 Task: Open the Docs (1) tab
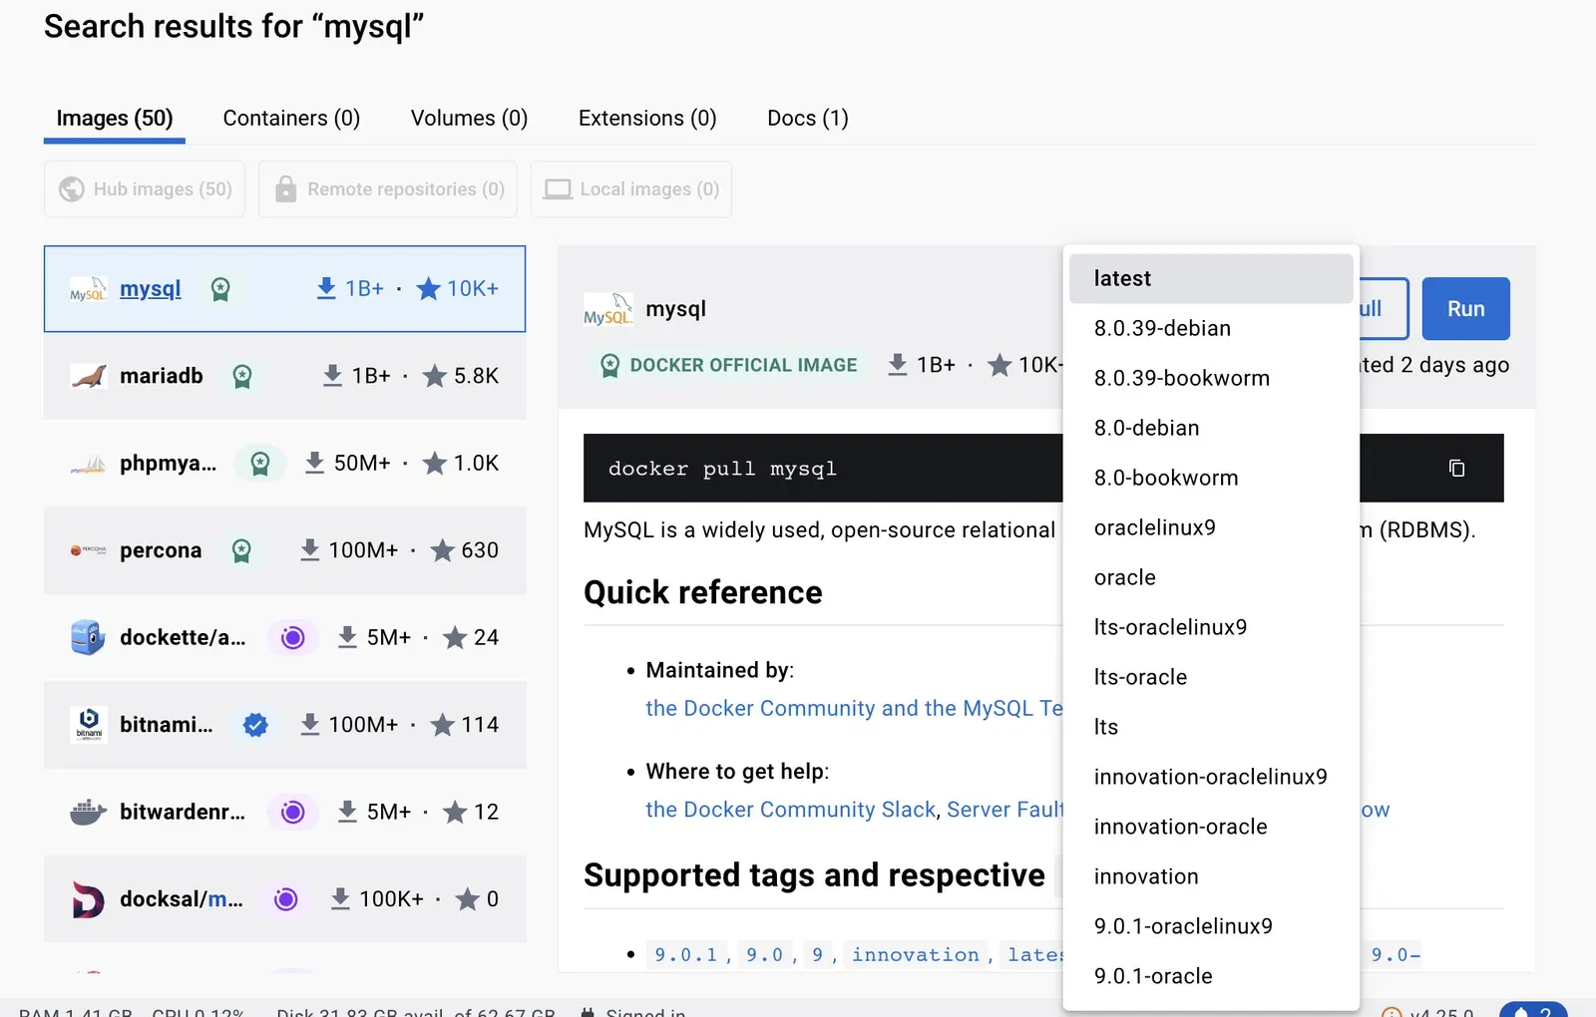(806, 118)
